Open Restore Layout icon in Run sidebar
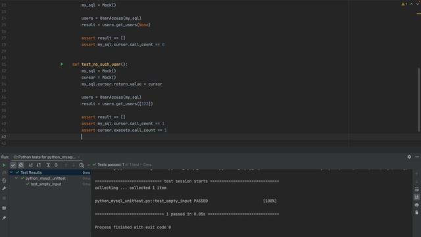Image resolution: width=421 pixels, height=237 pixels. click(4, 208)
